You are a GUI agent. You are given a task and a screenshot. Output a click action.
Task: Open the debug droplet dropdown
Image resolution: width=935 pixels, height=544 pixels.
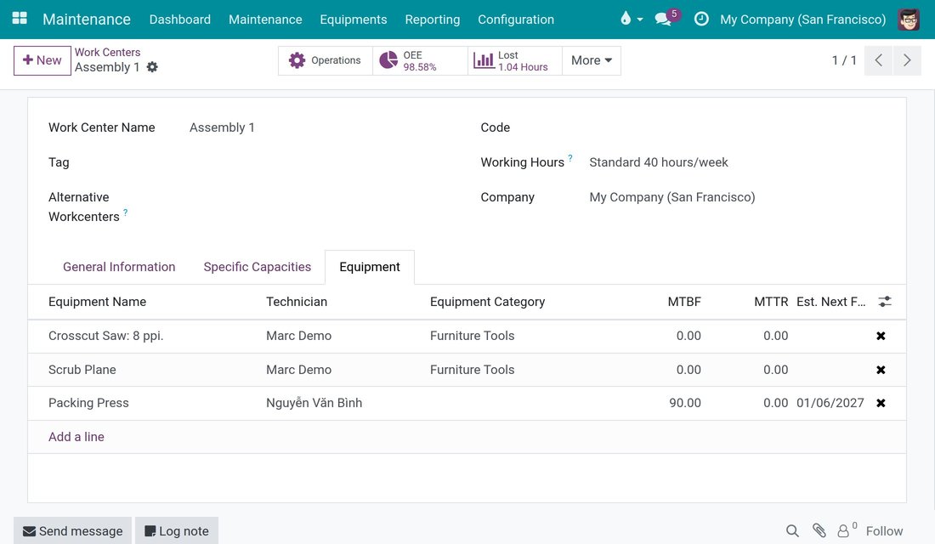click(632, 19)
